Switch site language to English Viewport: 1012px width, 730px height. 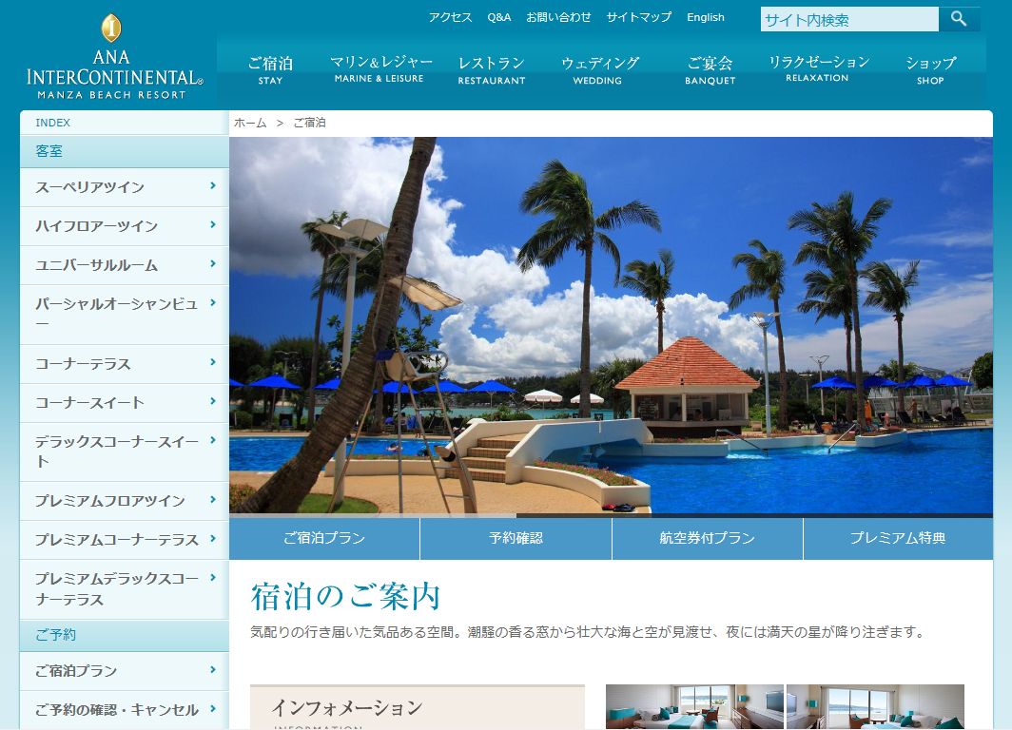point(706,17)
